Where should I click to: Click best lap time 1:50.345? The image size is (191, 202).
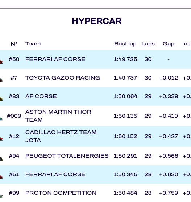125,174
